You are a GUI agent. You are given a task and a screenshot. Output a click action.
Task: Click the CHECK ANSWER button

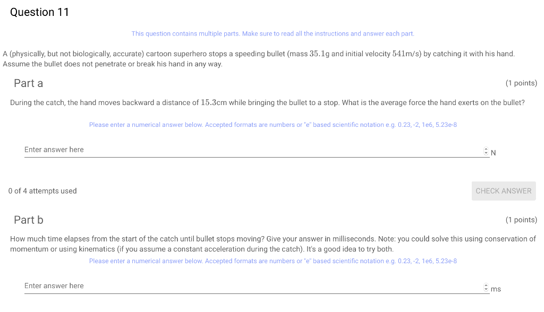(x=503, y=190)
